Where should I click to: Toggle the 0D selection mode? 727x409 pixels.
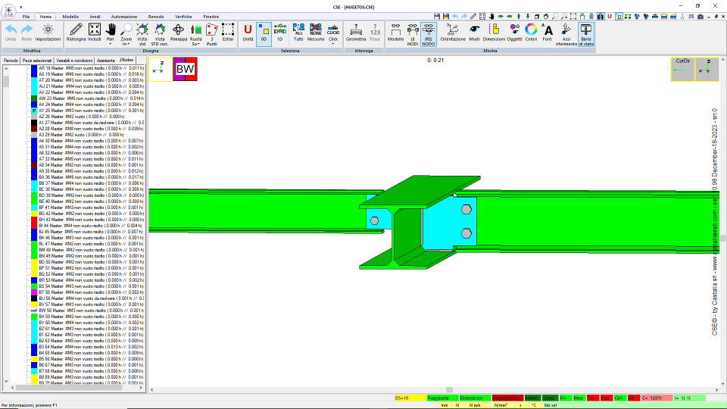click(264, 33)
